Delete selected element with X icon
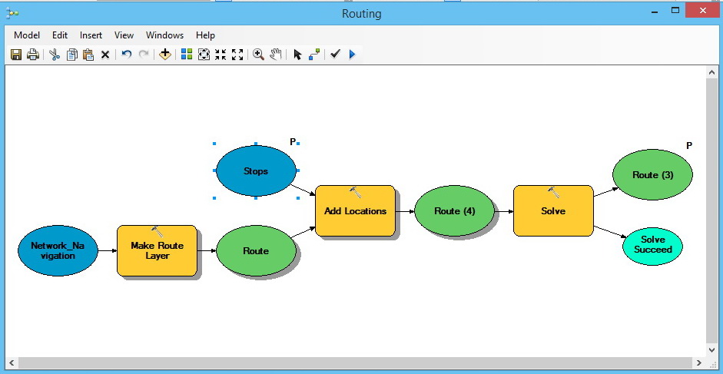Image resolution: width=723 pixels, height=374 pixels. 105,55
